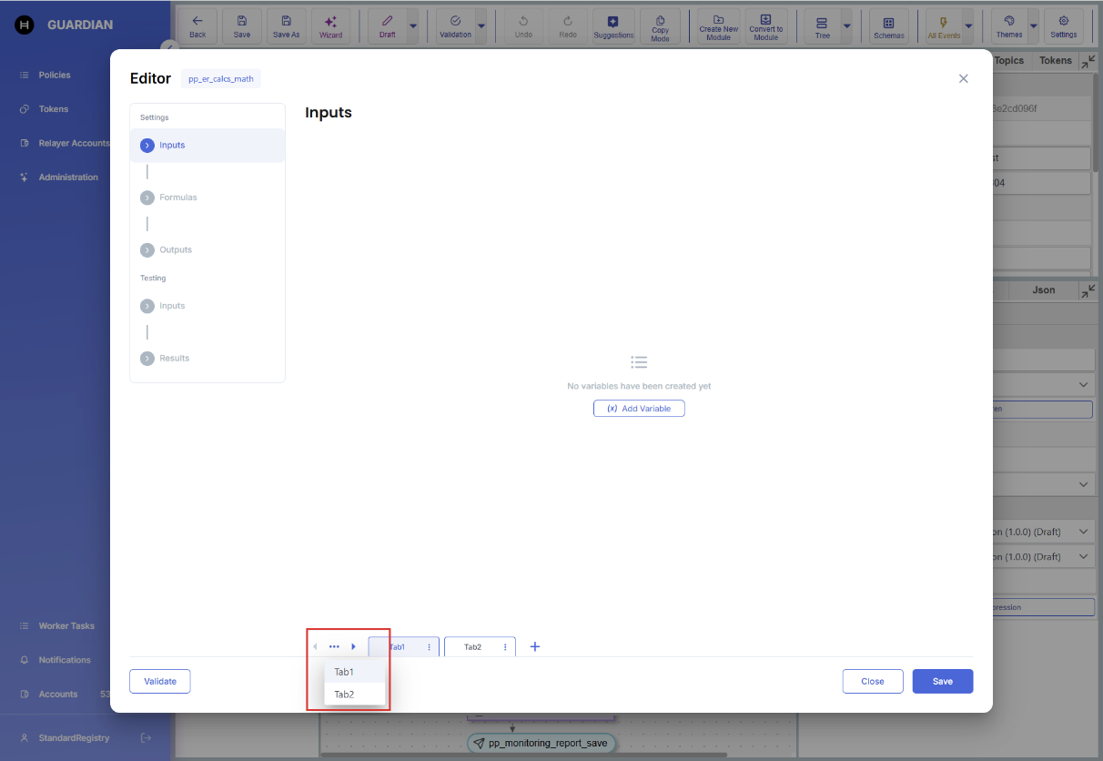Image resolution: width=1103 pixels, height=761 pixels.
Task: Click the ellipsis tab list icon
Action: pos(334,646)
